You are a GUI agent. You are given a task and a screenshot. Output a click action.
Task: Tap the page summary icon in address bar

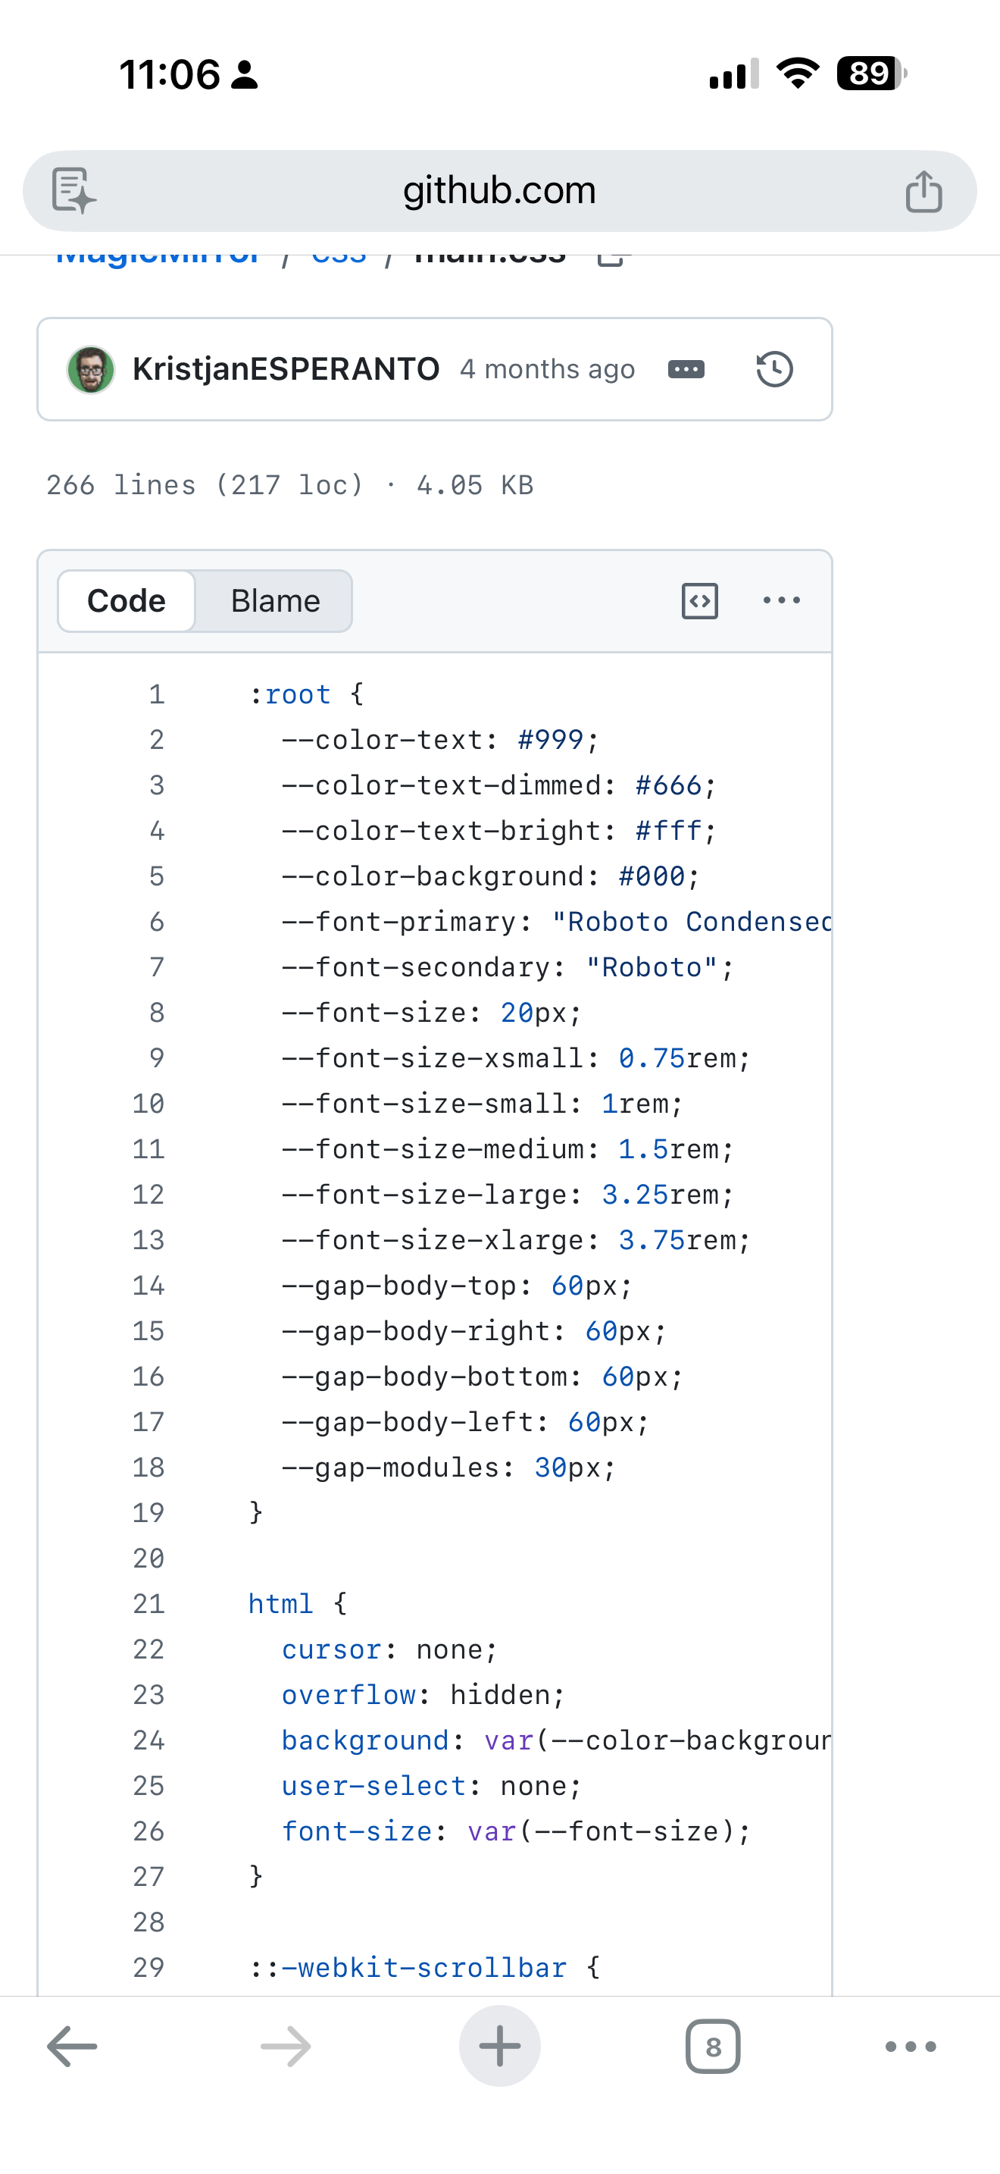(x=74, y=191)
